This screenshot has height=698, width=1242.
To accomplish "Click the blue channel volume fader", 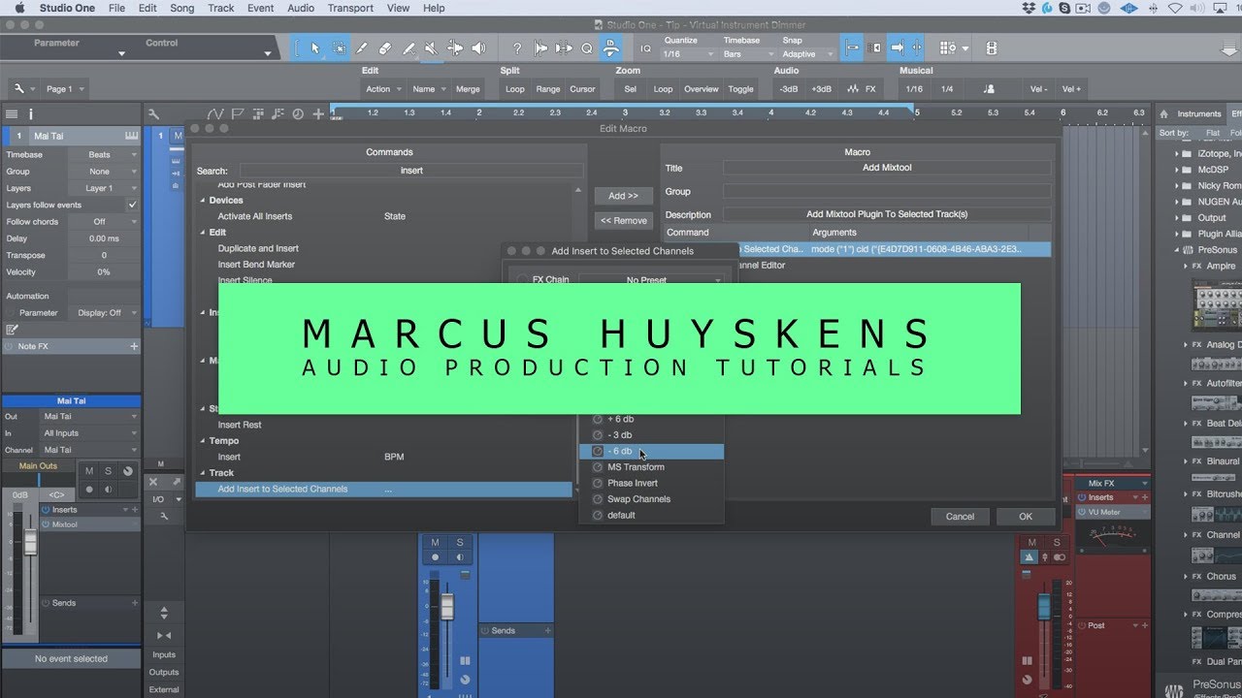I will click(x=447, y=607).
